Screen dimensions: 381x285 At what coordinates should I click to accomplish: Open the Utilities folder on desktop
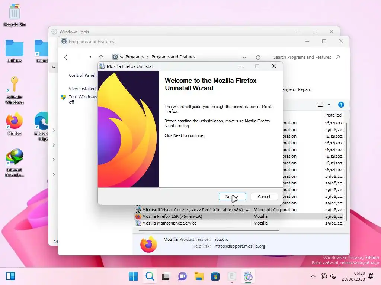(15, 51)
